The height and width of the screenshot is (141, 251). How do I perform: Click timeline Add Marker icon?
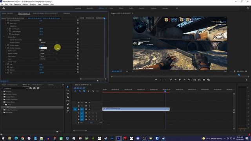point(89,91)
